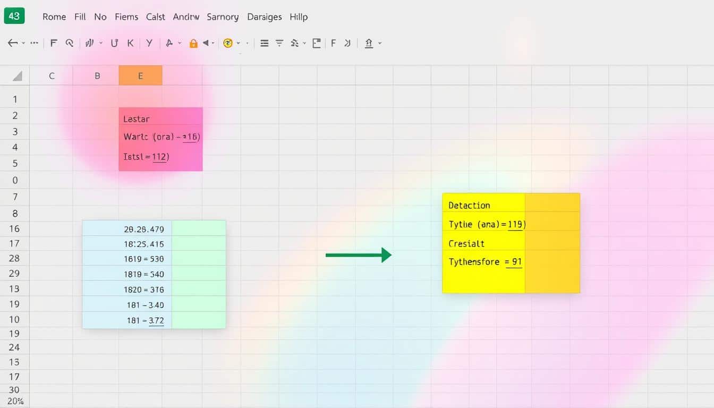Click the 20% zoom level indicator
The width and height of the screenshot is (714, 408).
tap(15, 402)
